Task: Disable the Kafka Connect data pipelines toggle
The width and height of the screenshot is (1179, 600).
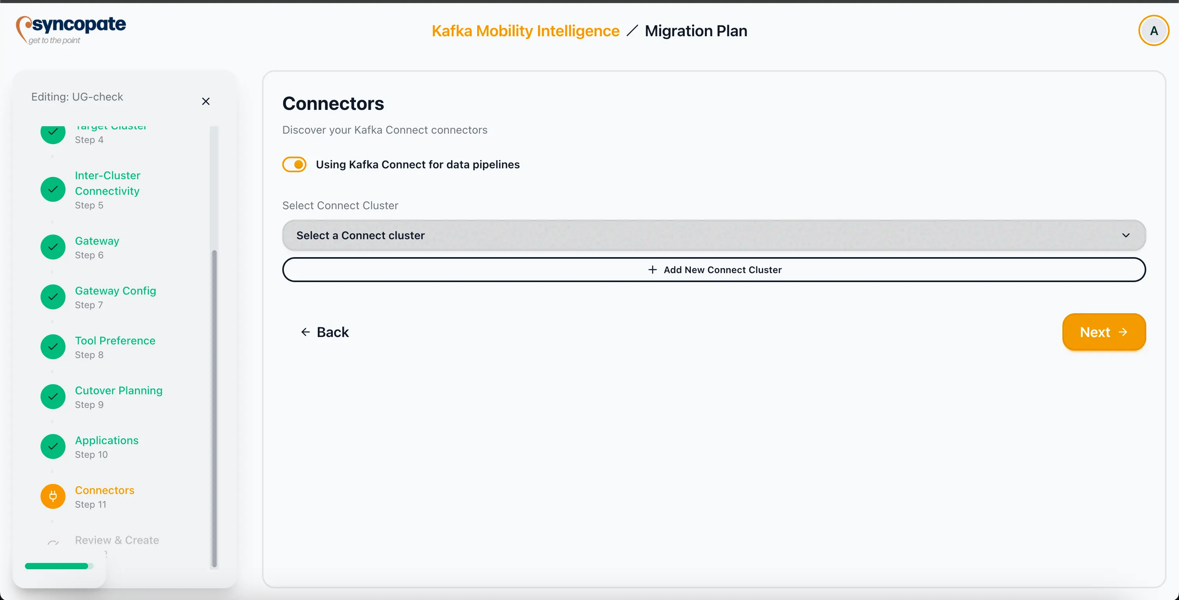Action: click(294, 165)
